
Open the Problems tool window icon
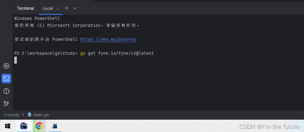click(6, 91)
